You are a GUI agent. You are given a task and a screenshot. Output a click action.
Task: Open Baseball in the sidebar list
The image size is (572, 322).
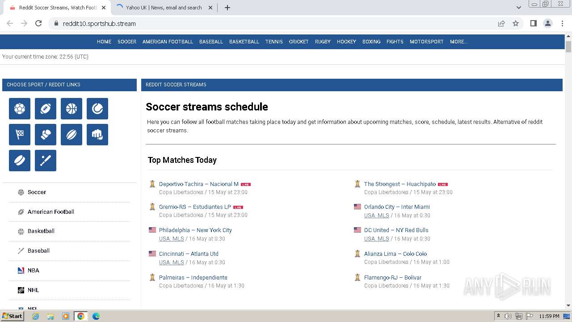pos(38,251)
